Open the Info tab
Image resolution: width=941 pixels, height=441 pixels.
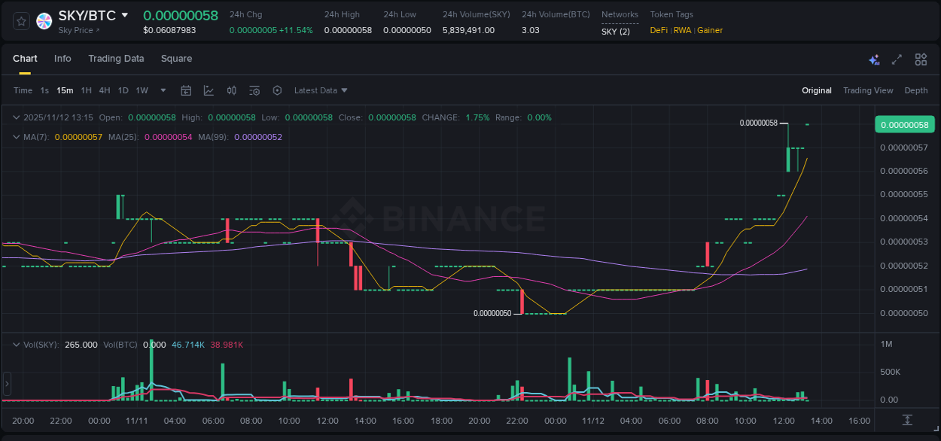(x=62, y=59)
